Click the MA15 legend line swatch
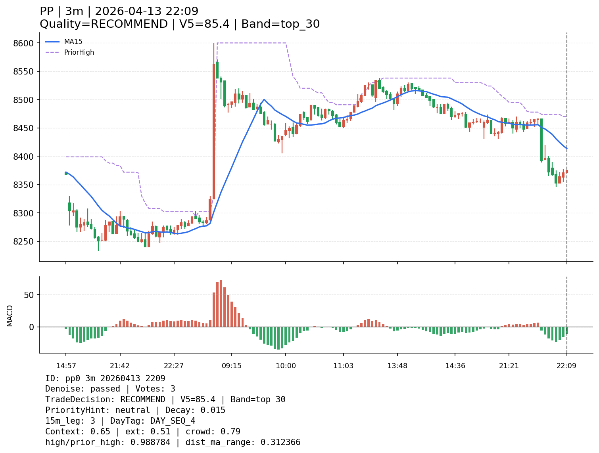Viewport: 599px width, 453px height. pyautogui.click(x=52, y=42)
